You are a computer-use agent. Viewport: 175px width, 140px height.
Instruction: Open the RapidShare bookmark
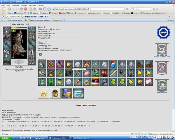116,13
